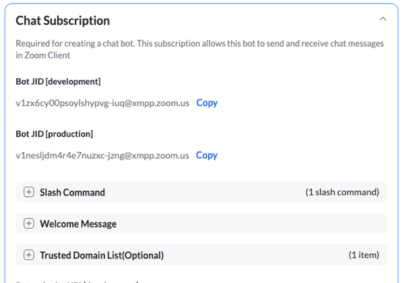This screenshot has height=283, width=403.
Task: Select the production JID address text
Action: pyautogui.click(x=102, y=156)
